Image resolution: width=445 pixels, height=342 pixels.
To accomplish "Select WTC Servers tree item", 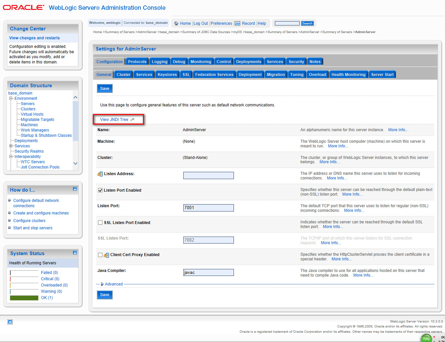I will coord(33,162).
